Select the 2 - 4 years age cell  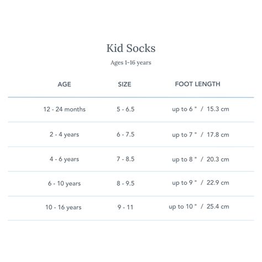point(64,134)
